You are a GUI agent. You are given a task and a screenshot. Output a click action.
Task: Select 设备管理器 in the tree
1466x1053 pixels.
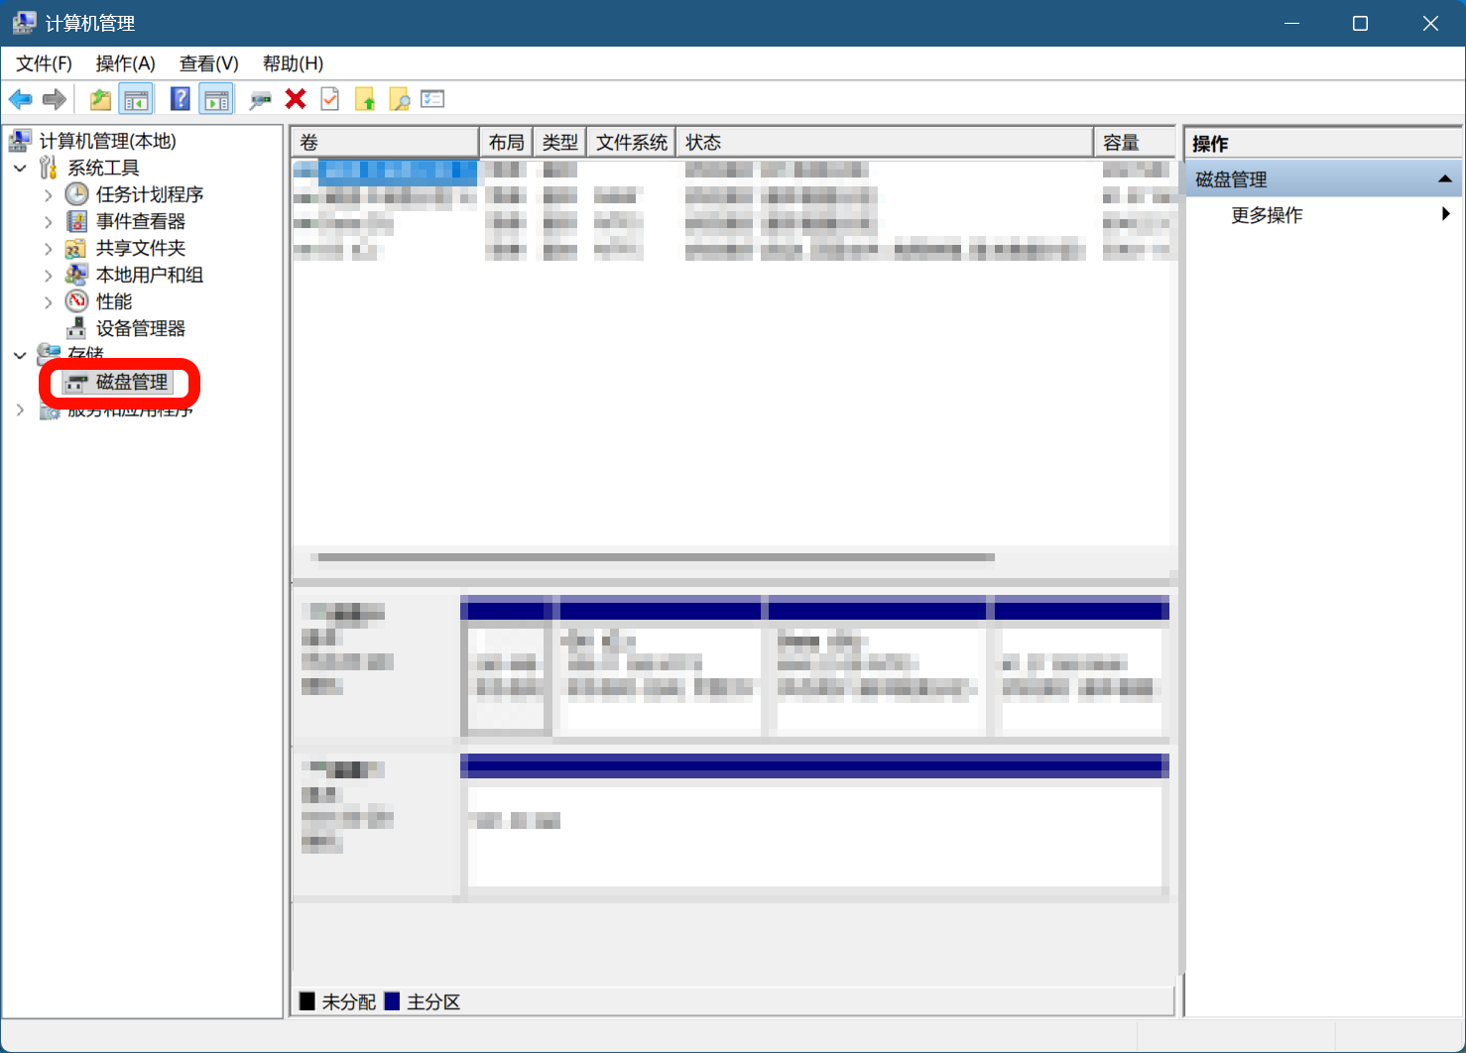click(x=140, y=328)
